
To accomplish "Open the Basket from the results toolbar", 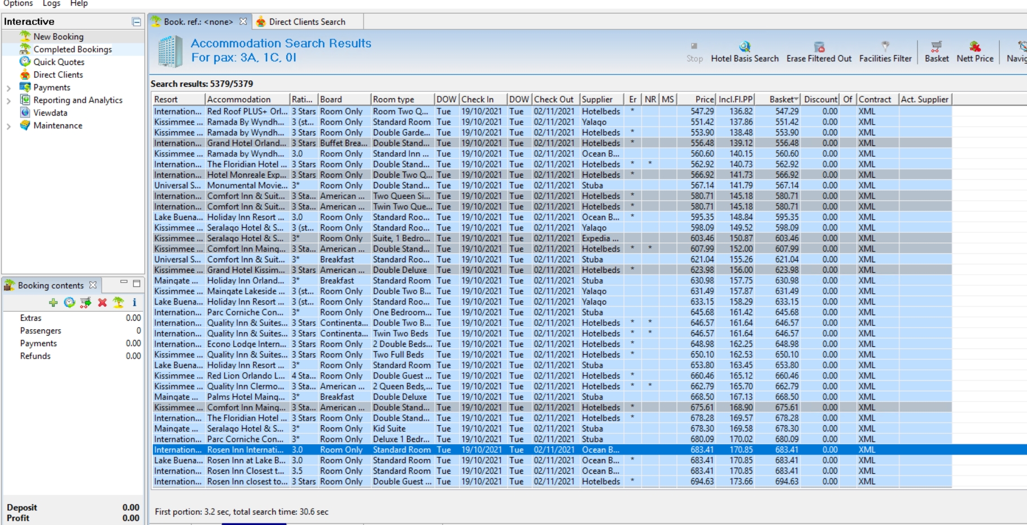I will click(937, 52).
